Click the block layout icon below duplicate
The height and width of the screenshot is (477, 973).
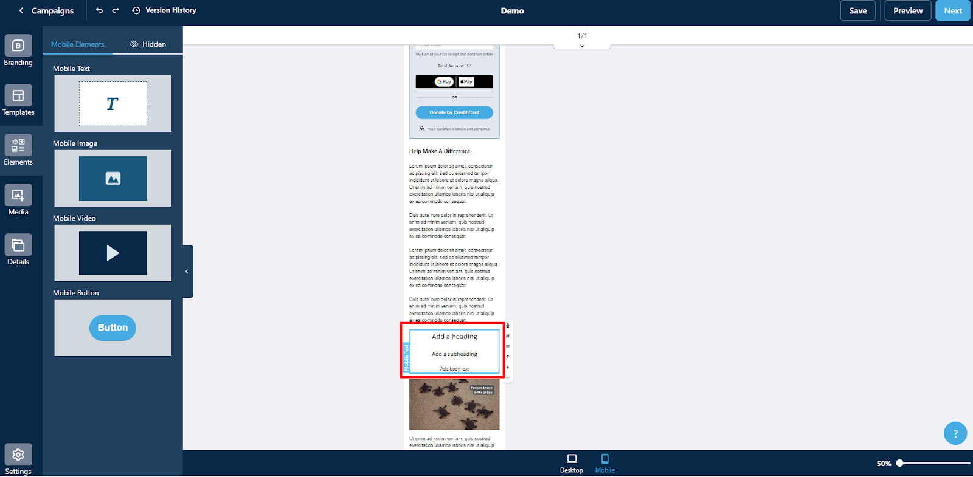508,346
